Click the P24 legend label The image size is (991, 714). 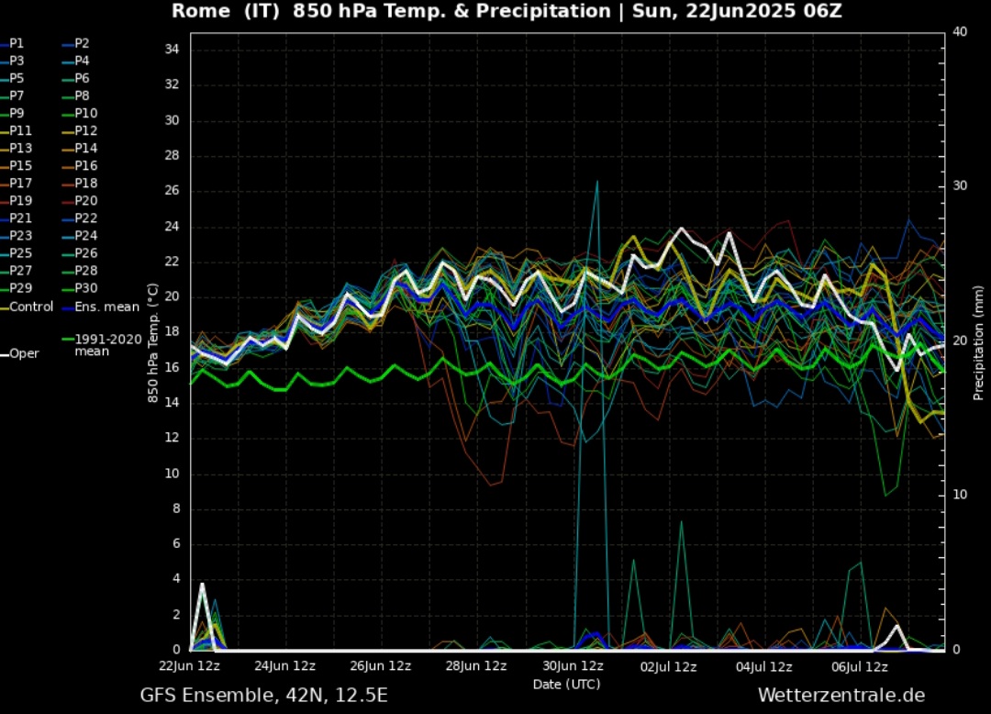click(x=85, y=235)
